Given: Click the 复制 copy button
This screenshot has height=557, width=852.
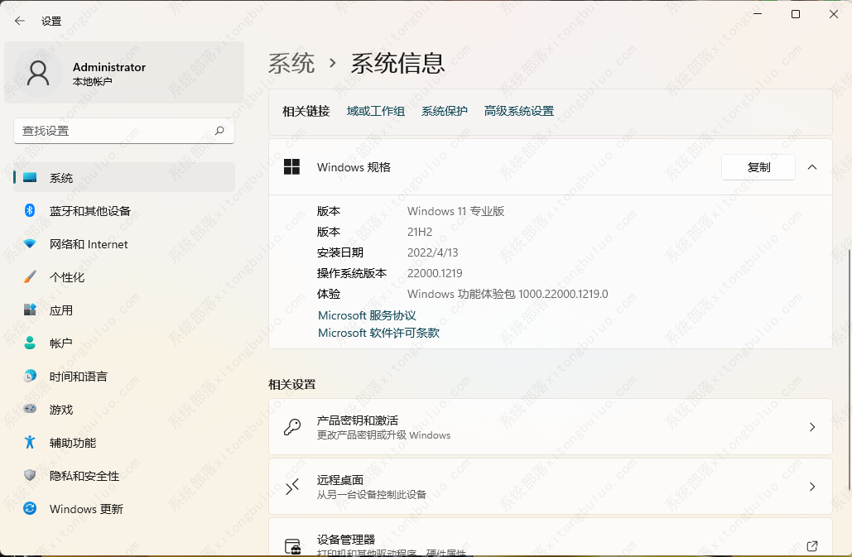Looking at the screenshot, I should 758,167.
